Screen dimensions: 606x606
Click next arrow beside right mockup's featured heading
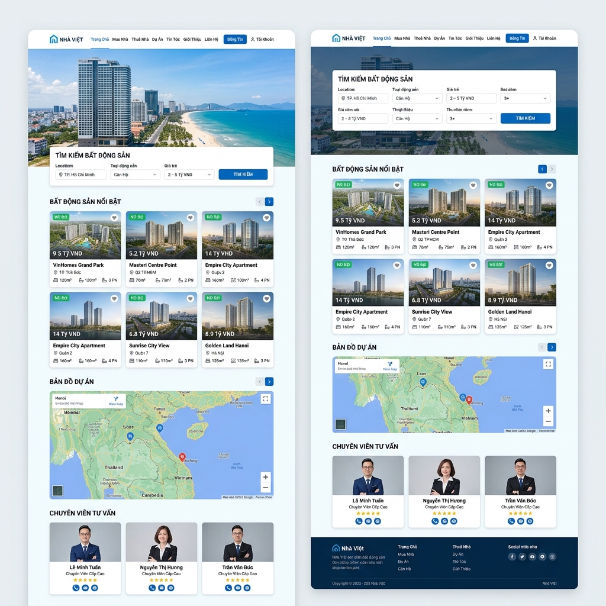click(x=552, y=169)
